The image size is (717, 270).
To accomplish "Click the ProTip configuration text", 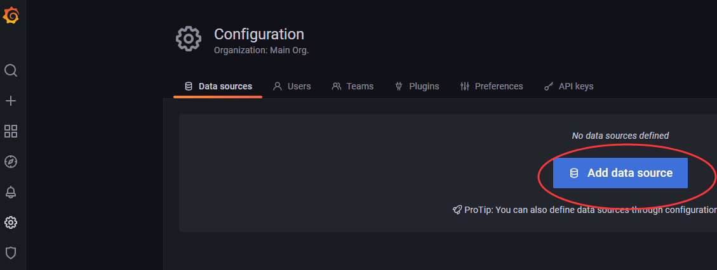I will point(591,210).
